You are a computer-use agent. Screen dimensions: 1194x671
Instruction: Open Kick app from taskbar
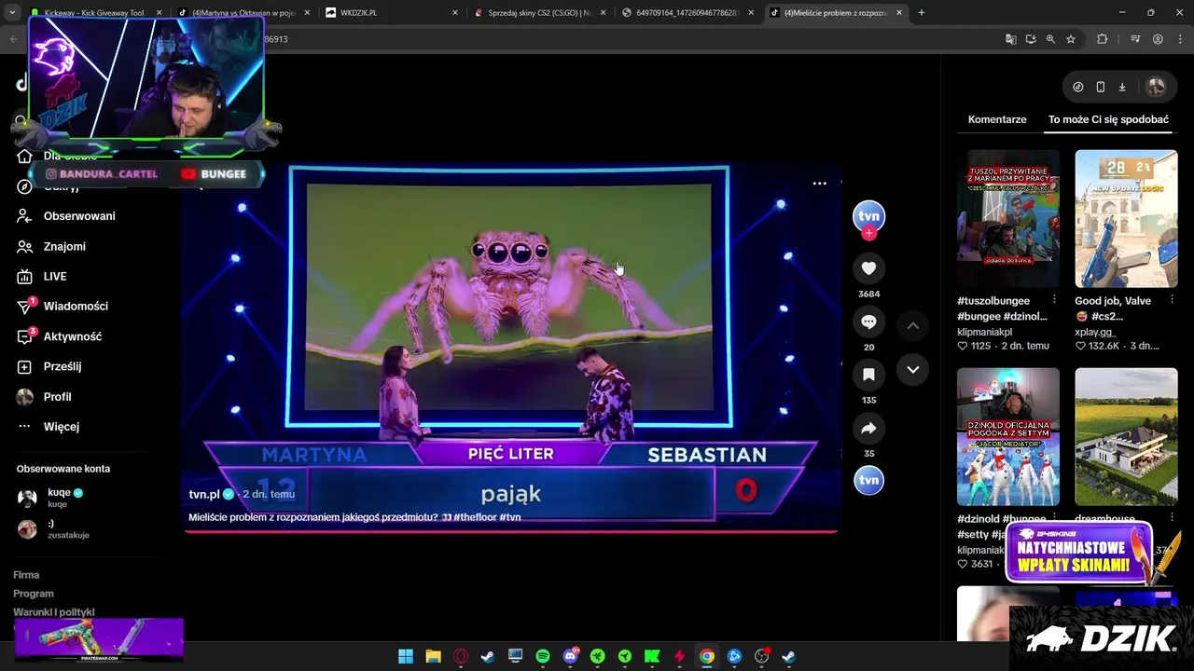click(652, 656)
